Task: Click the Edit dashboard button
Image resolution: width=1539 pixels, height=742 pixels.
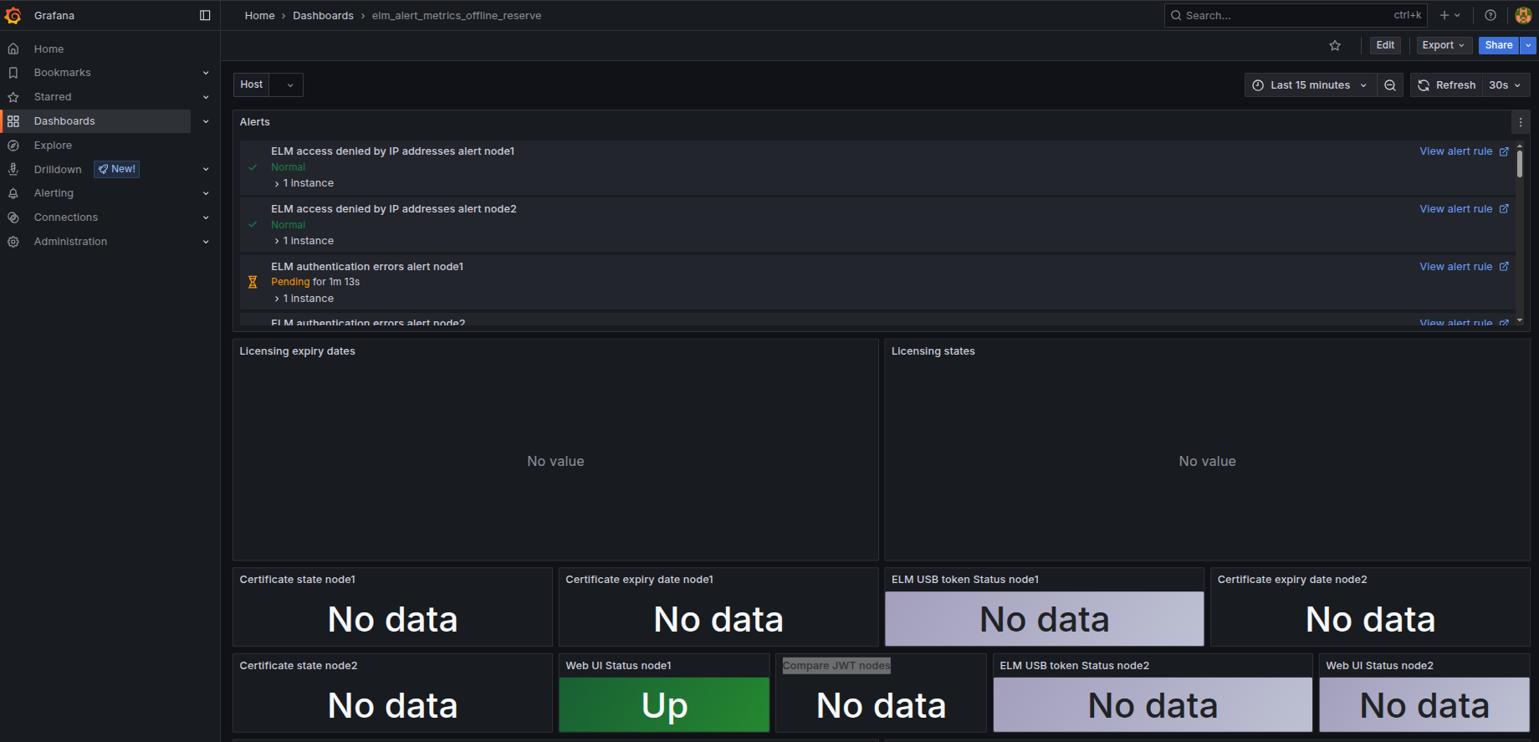Action: click(x=1385, y=45)
